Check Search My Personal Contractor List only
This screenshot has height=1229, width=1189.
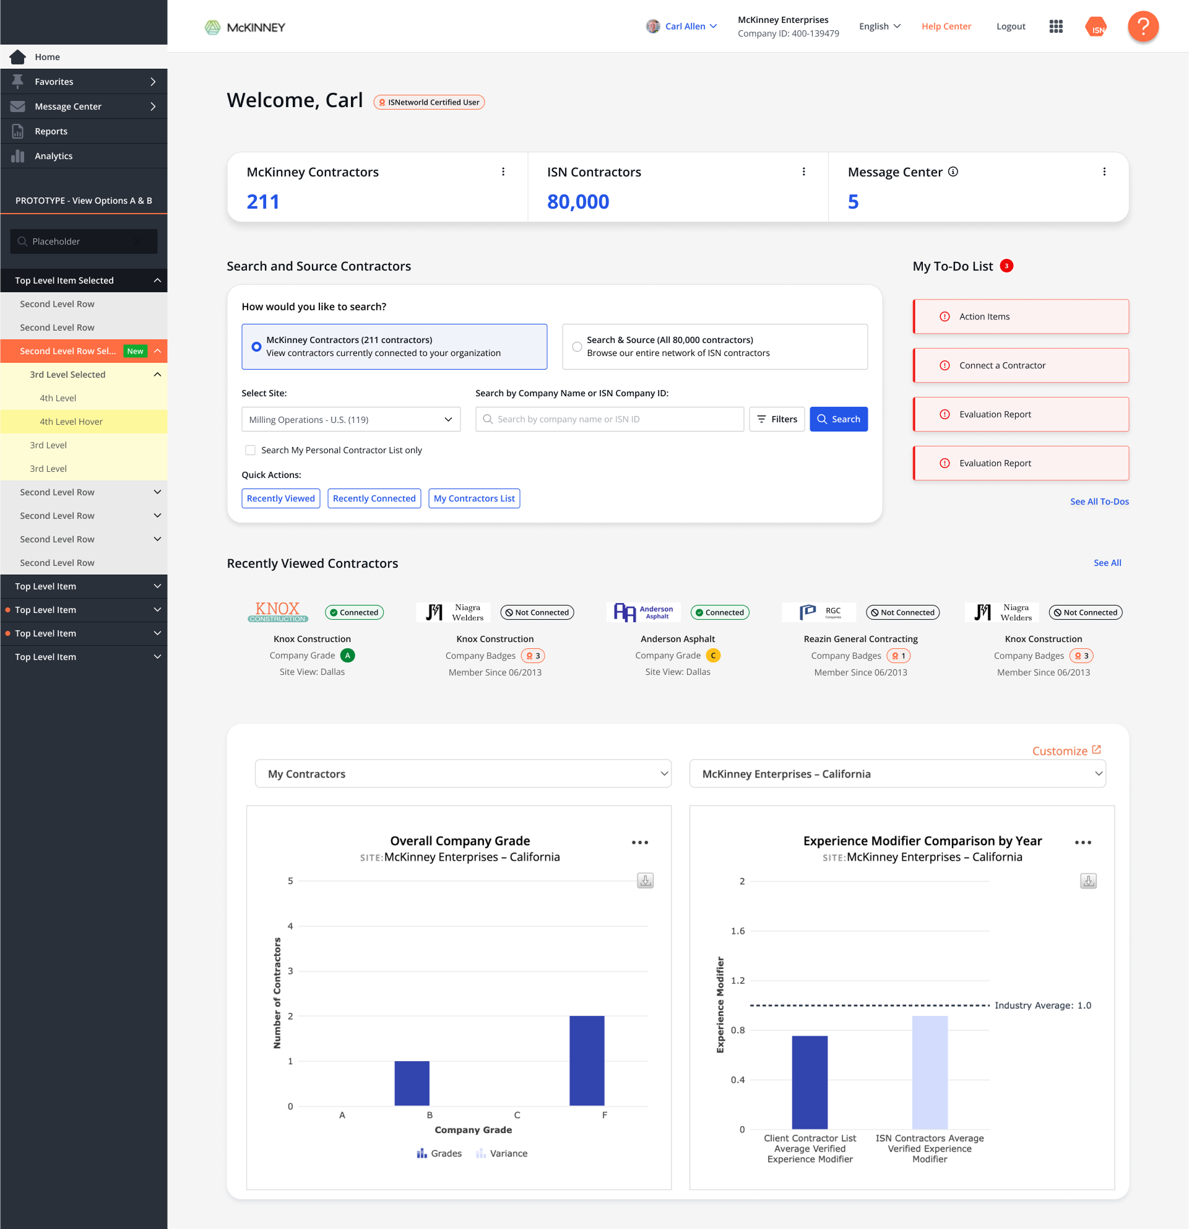pyautogui.click(x=250, y=450)
